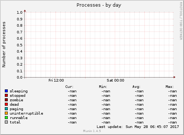This screenshot has width=184, height=135.
Task: Click the Avg value for zombie
Action: click(x=139, y=100)
